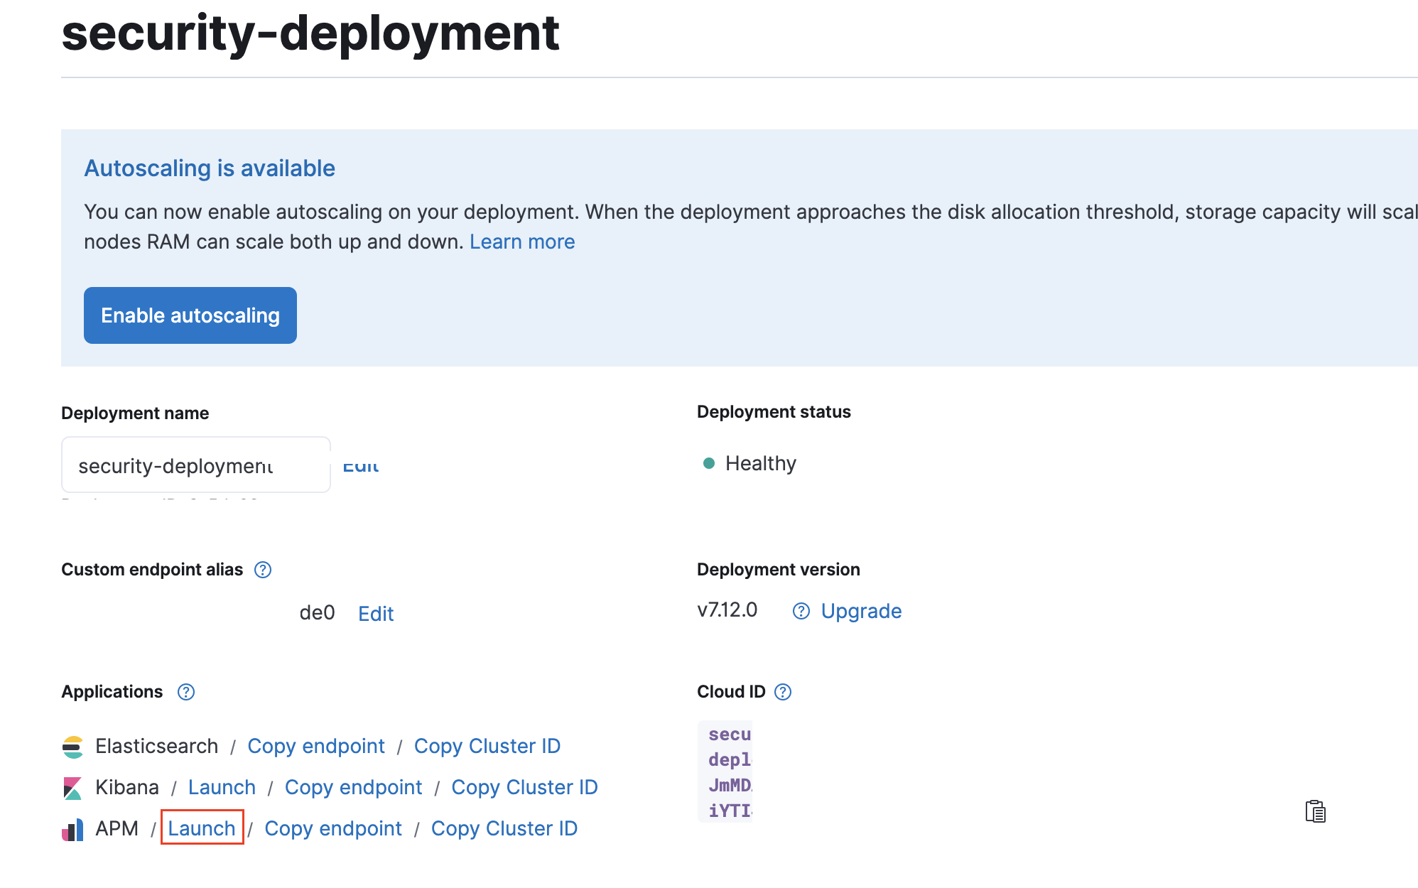Copy the Elasticsearch endpoint

(x=316, y=746)
